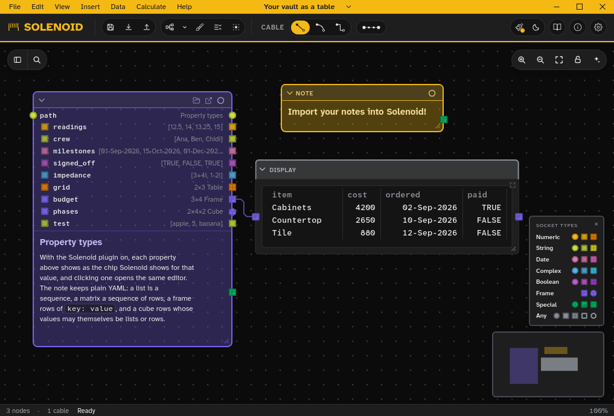Open the Data menu
Screen dimensions: 614x416
(118, 7)
